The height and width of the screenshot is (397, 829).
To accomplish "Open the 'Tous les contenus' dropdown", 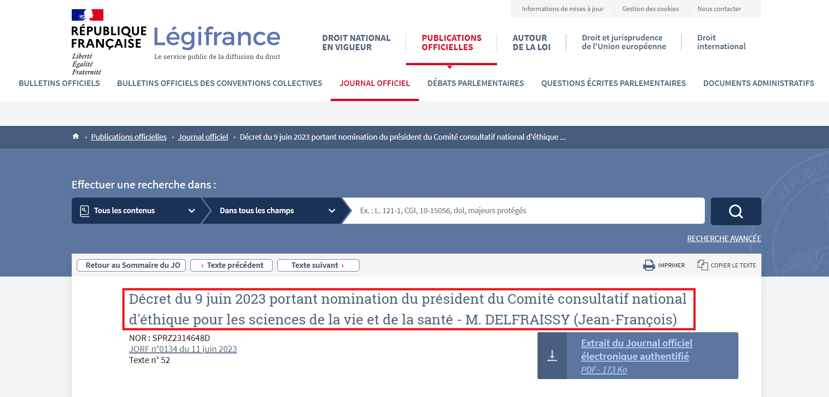I will click(137, 211).
